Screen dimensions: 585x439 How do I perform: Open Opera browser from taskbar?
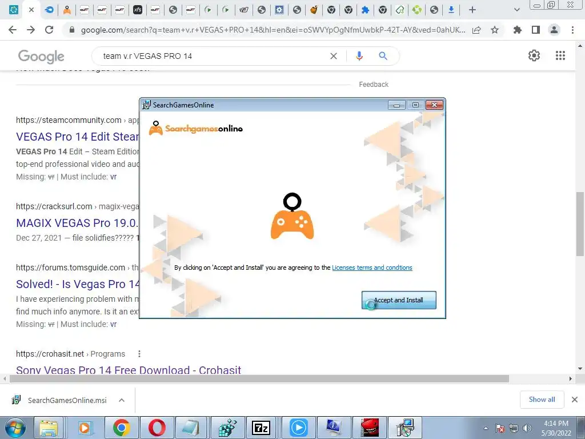[x=157, y=428]
